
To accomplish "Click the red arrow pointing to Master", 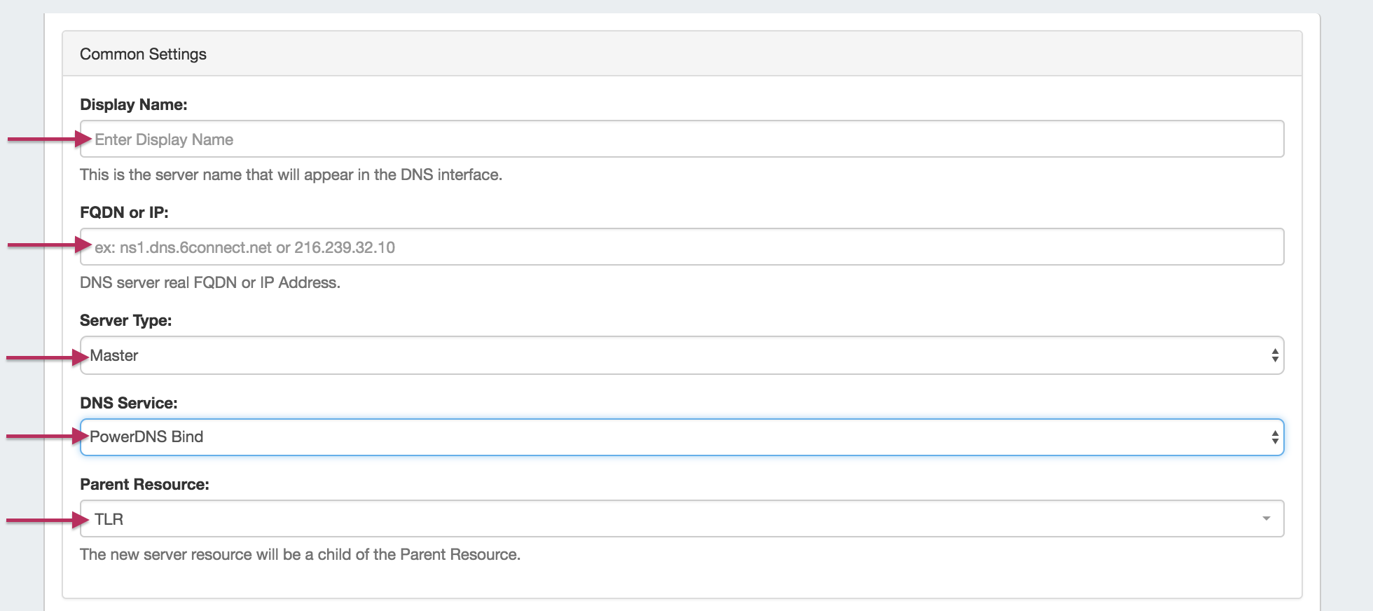I will [46, 358].
